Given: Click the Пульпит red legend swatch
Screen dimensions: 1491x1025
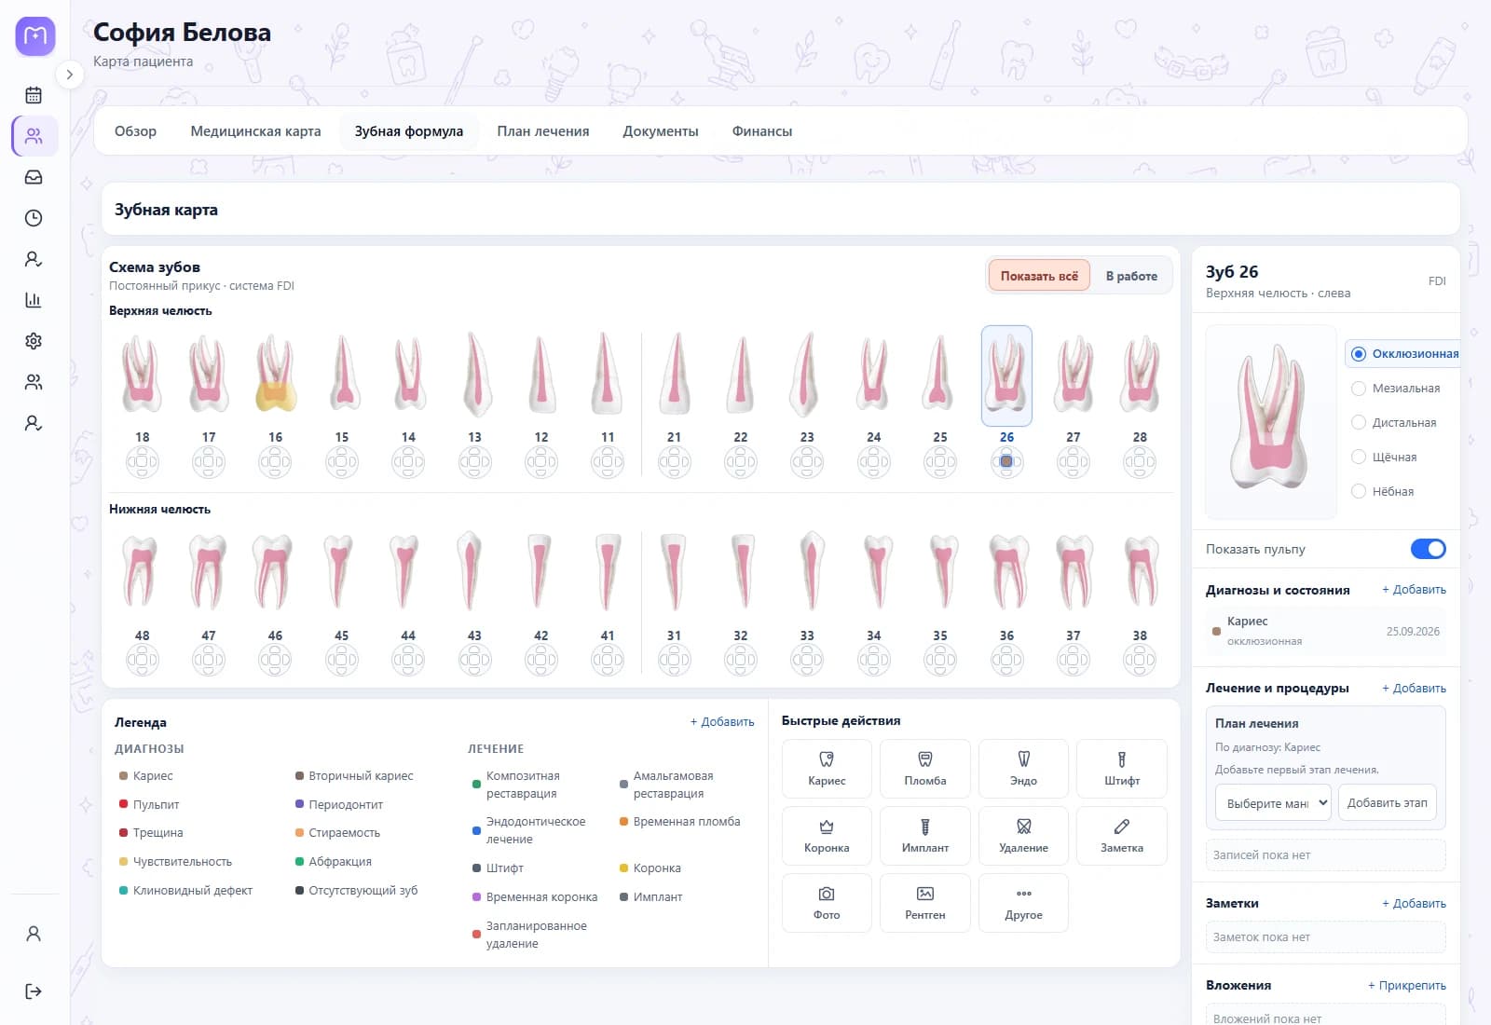Looking at the screenshot, I should 123,804.
